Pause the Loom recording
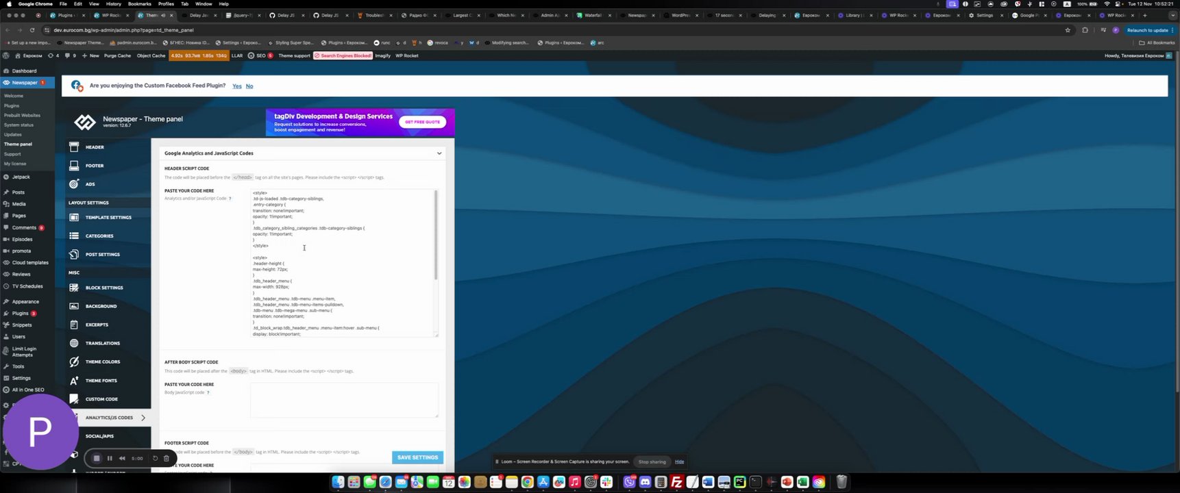1180x493 pixels. pyautogui.click(x=110, y=459)
